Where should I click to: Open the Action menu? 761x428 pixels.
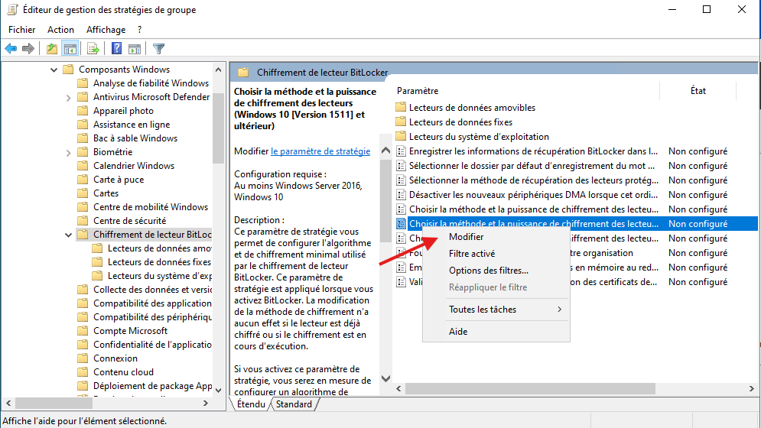click(x=60, y=30)
